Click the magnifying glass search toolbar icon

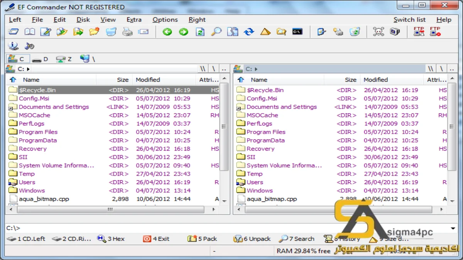pos(216,32)
